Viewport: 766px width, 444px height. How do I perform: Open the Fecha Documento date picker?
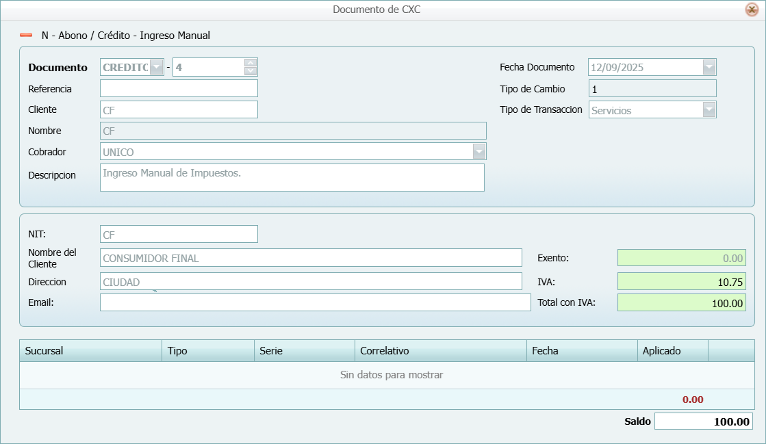click(709, 67)
